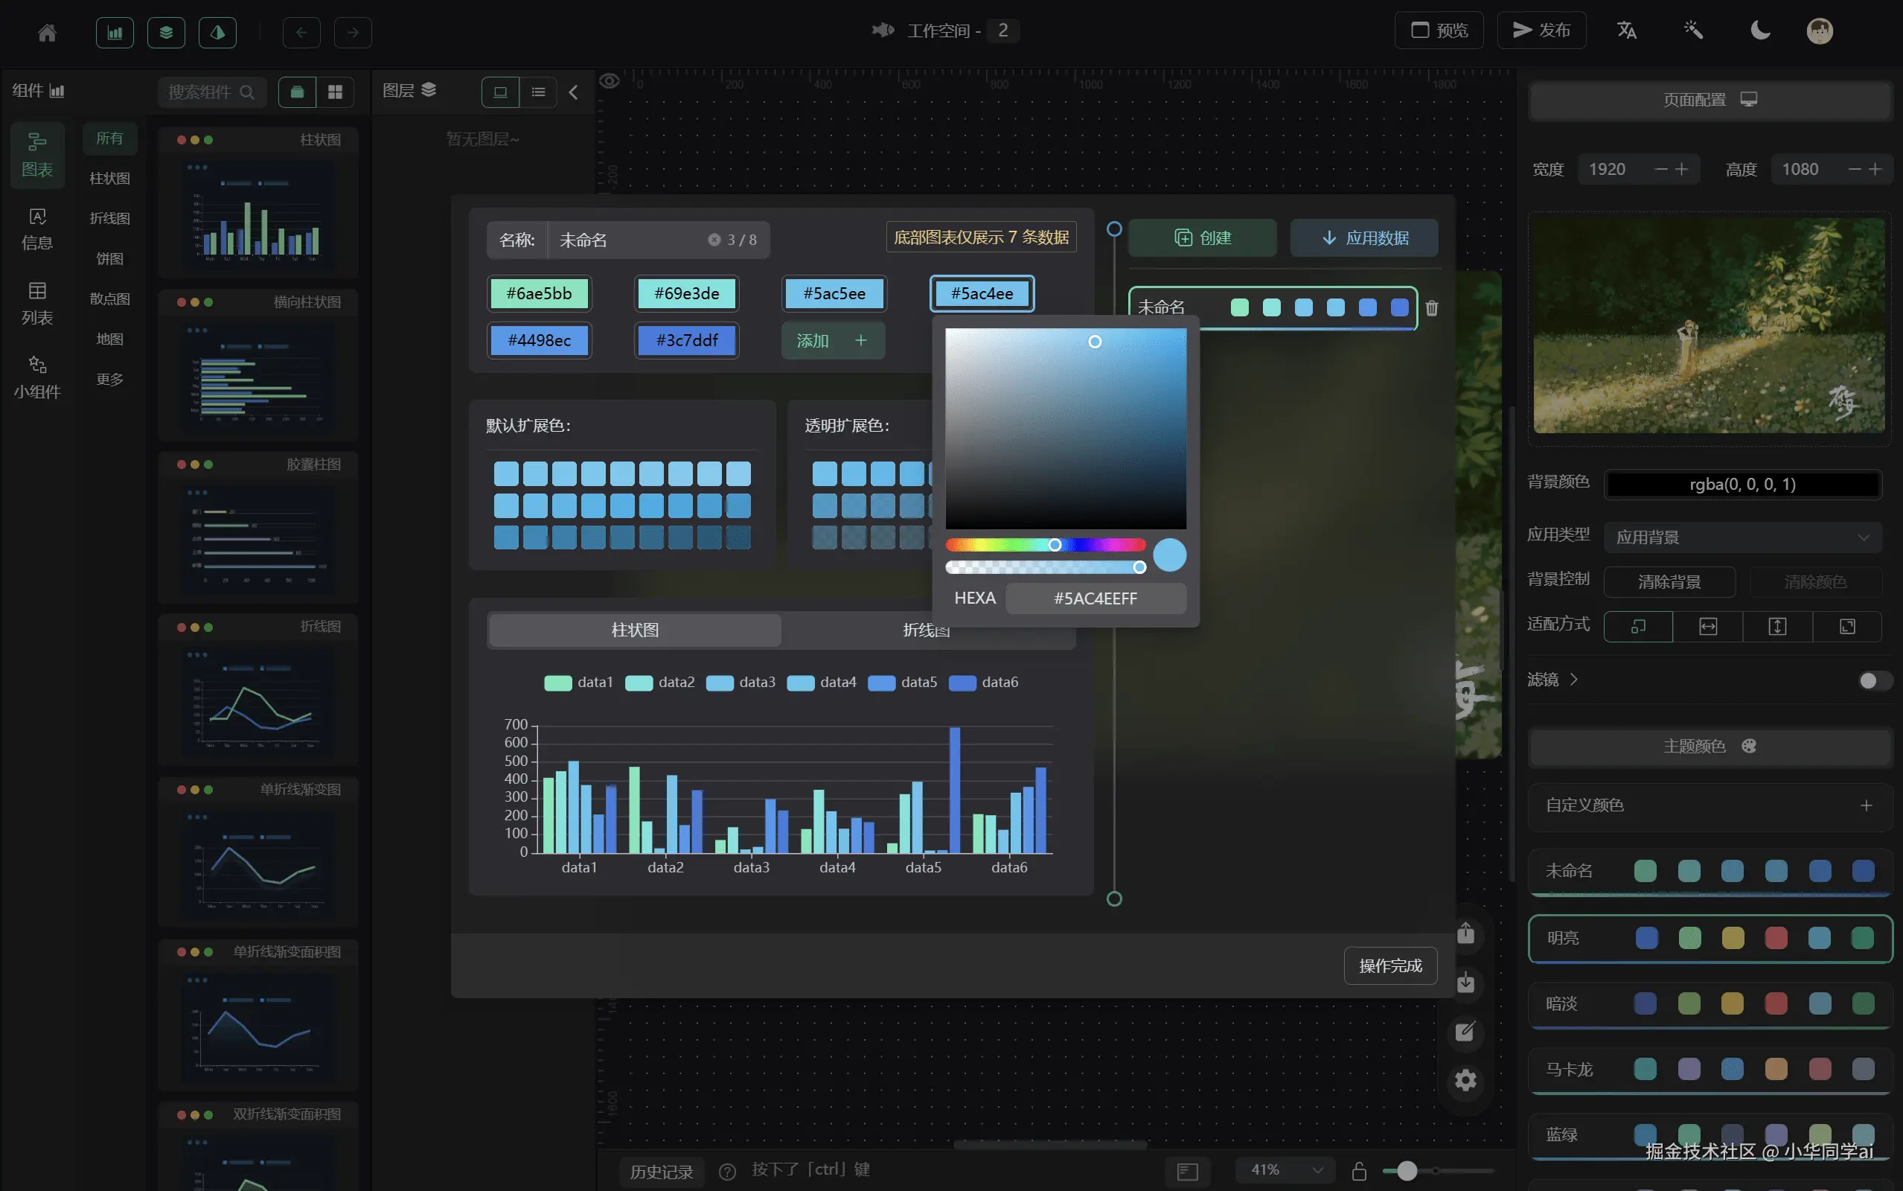Image resolution: width=1903 pixels, height=1191 pixels.
Task: Select the 饼图 category
Action: (109, 258)
